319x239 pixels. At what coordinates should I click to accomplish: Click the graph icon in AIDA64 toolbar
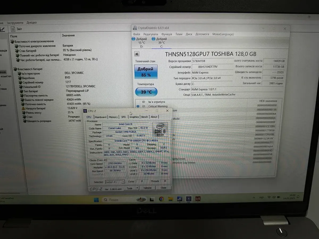(2, 29)
